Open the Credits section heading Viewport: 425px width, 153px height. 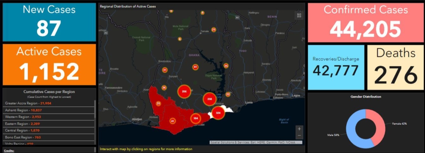point(9,151)
